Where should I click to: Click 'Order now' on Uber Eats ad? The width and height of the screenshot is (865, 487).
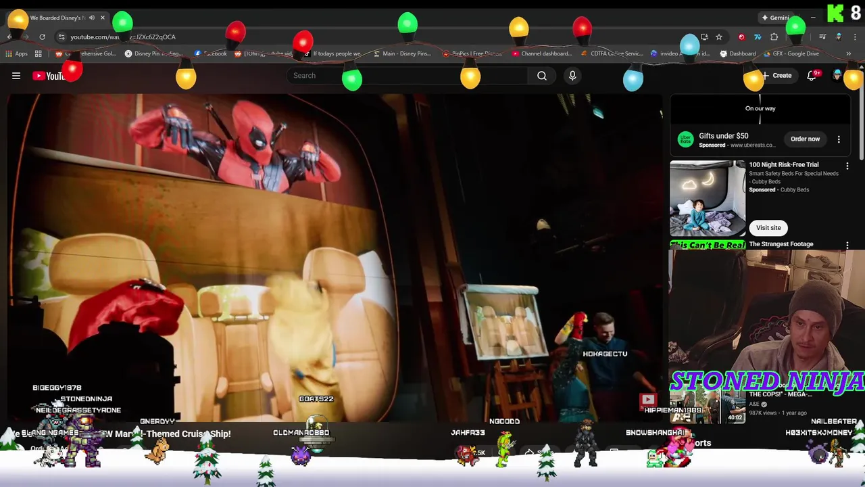pos(805,139)
